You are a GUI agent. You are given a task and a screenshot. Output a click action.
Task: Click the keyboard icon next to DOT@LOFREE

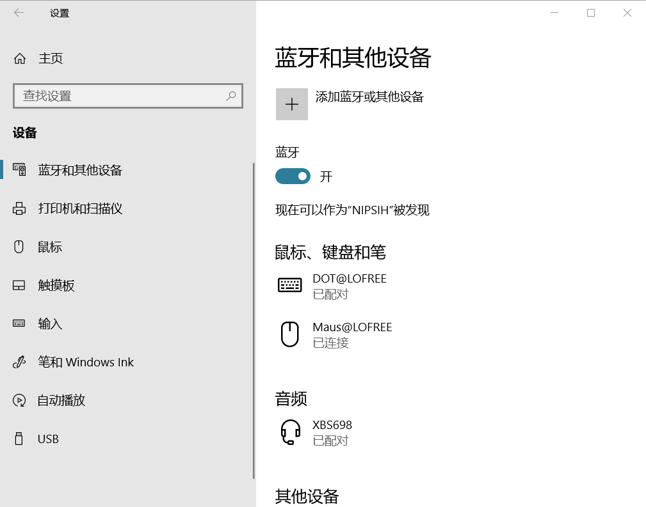pos(289,285)
